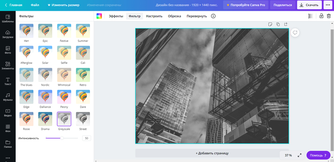This screenshot has width=334, height=162.
Task: Apply The blues filter
Action: [x=26, y=75]
